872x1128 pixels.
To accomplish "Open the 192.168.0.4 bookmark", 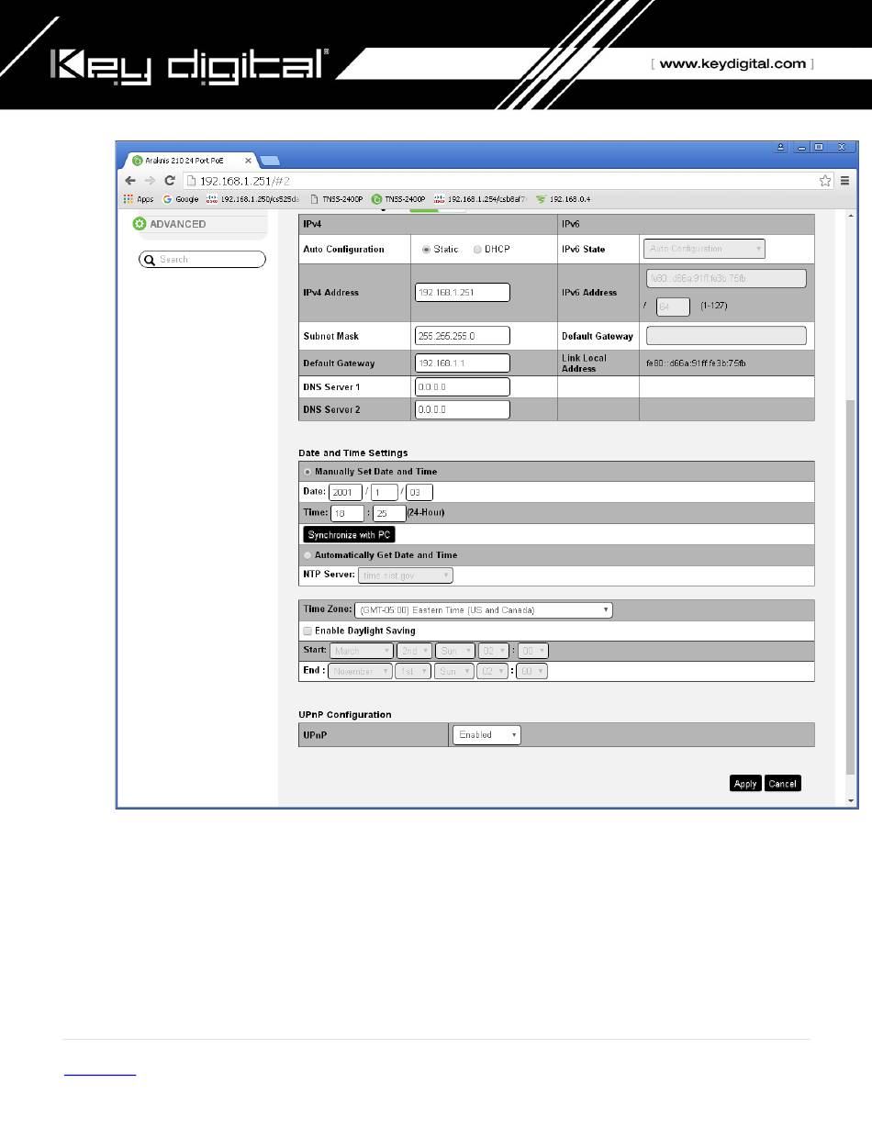I will tap(565, 198).
